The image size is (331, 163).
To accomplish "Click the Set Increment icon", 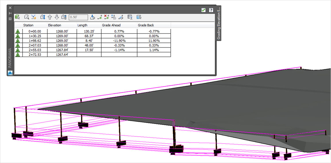I will (64, 17).
